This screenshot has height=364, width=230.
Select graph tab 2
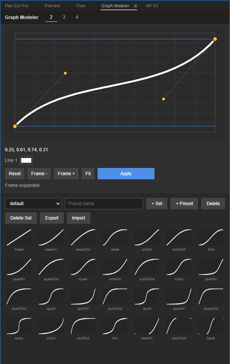pos(51,17)
